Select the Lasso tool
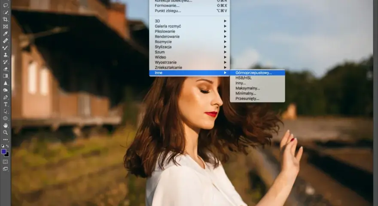The image size is (378, 206). click(x=5, y=5)
